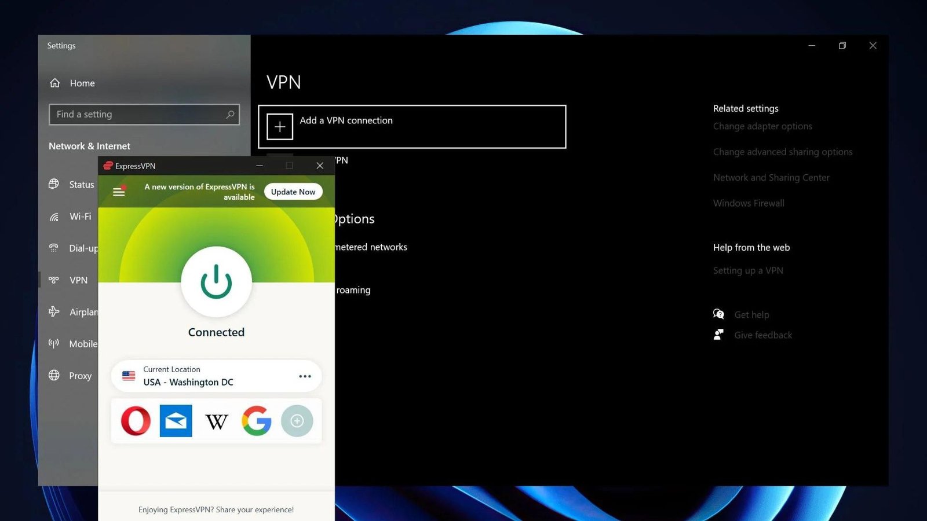Click the ExpressVPN logo in title bar
This screenshot has height=521, width=927.
(108, 166)
